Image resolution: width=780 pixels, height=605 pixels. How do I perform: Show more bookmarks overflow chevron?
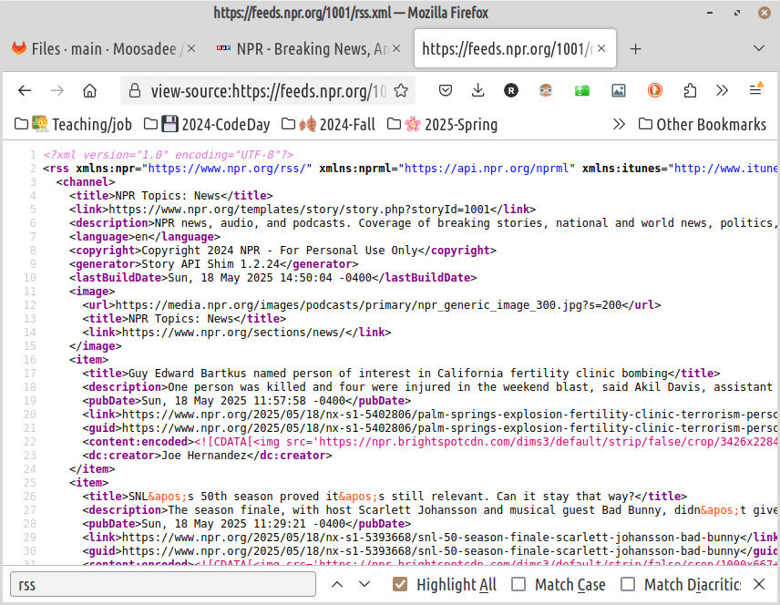(619, 124)
